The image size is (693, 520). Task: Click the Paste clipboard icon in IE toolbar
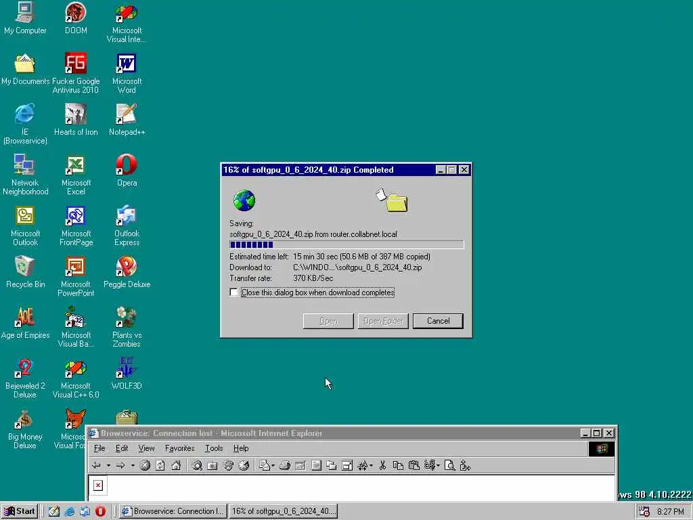coord(413,465)
